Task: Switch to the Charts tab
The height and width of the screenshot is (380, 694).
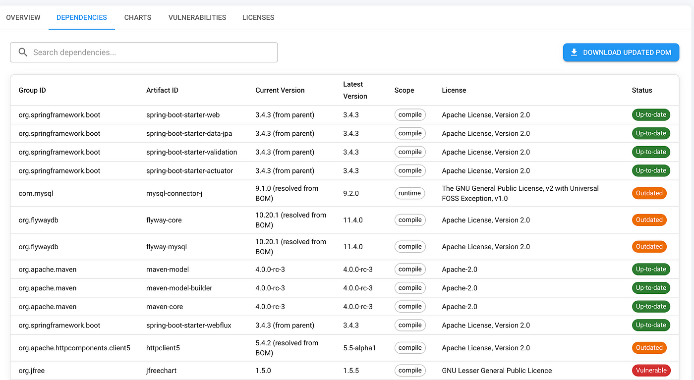Action: 138,17
